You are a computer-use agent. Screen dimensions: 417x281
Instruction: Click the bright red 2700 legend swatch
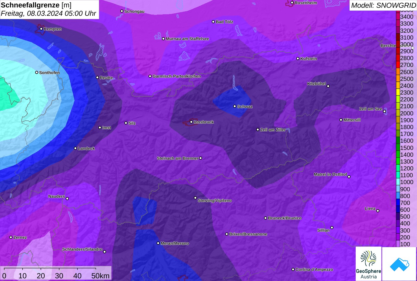[398, 65]
